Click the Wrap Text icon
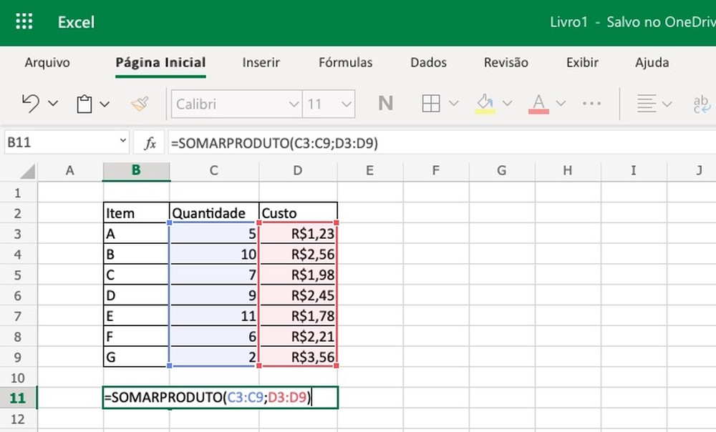 702,103
